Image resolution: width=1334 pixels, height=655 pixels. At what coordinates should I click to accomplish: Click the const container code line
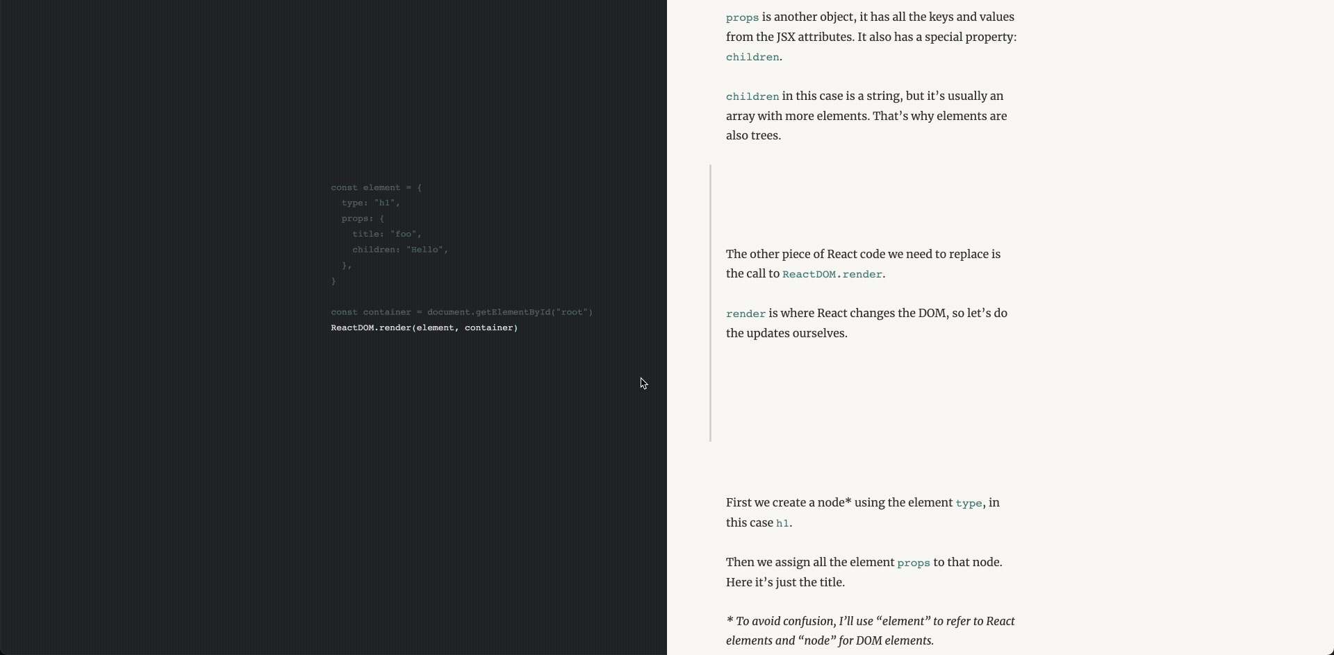461,312
